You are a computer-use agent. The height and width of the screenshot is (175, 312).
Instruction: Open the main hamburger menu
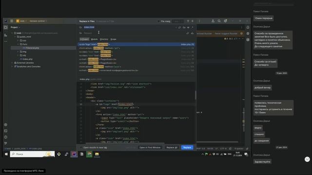coord(12,21)
